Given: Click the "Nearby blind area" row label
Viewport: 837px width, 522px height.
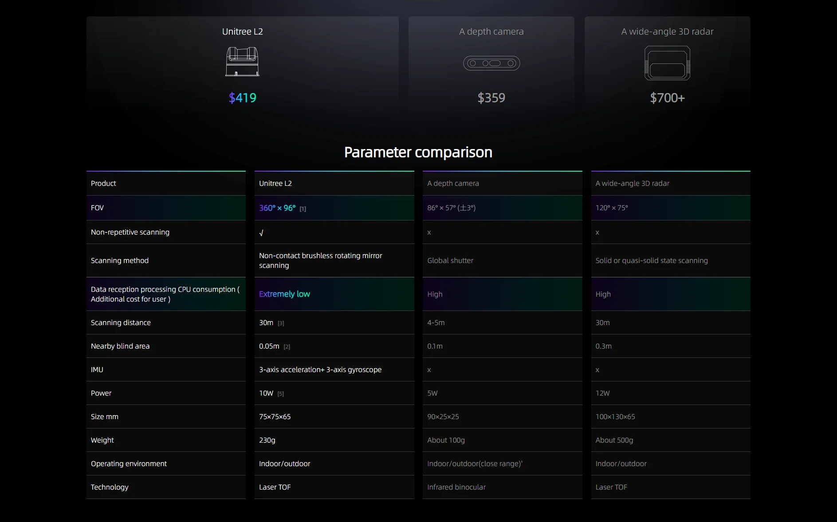Looking at the screenshot, I should (x=120, y=346).
